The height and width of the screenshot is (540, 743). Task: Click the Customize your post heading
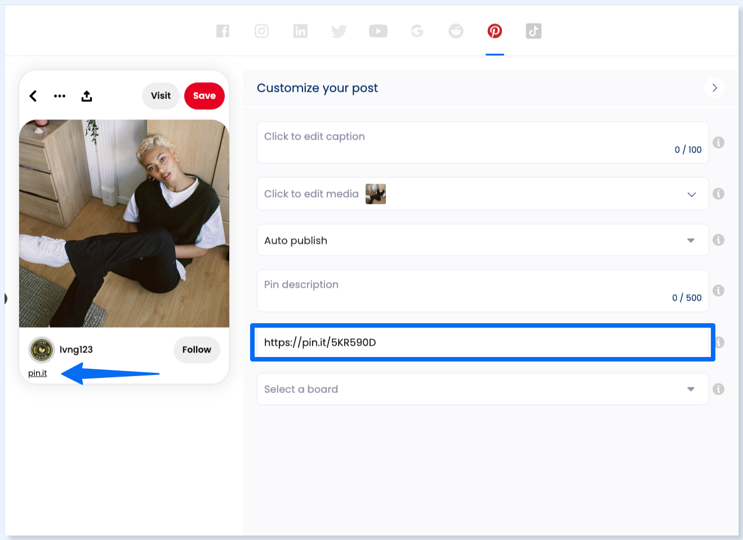(317, 88)
